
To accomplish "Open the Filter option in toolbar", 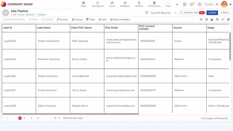I will tap(90, 19).
